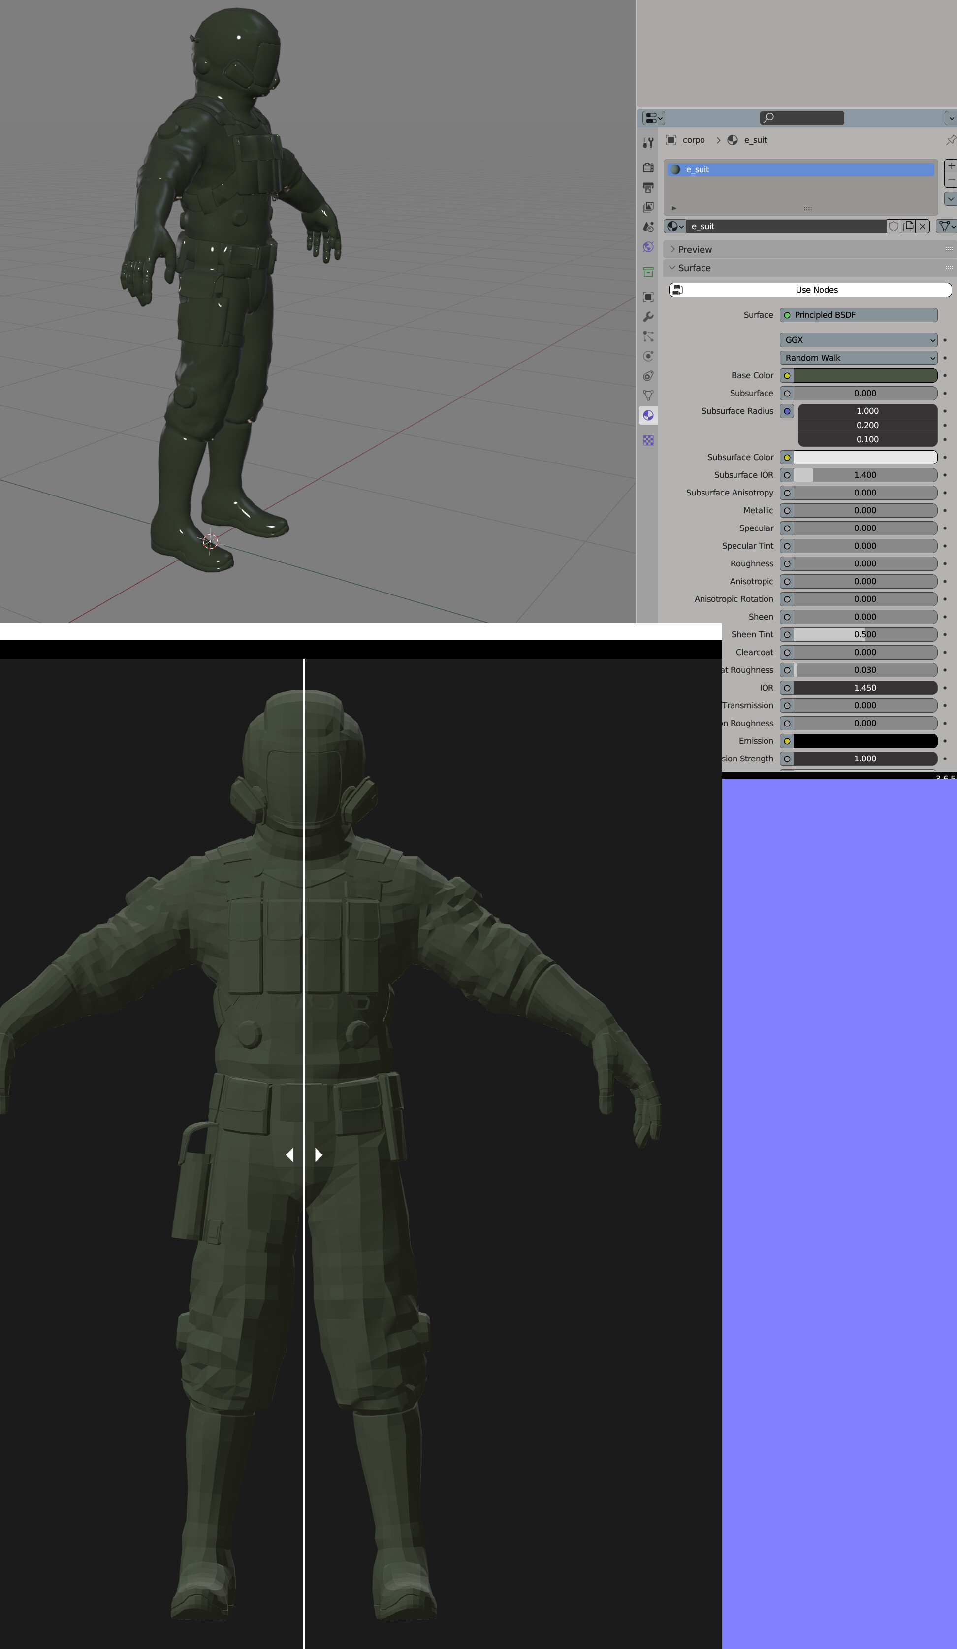Image resolution: width=957 pixels, height=1649 pixels.
Task: Add a new material slot
Action: (951, 165)
